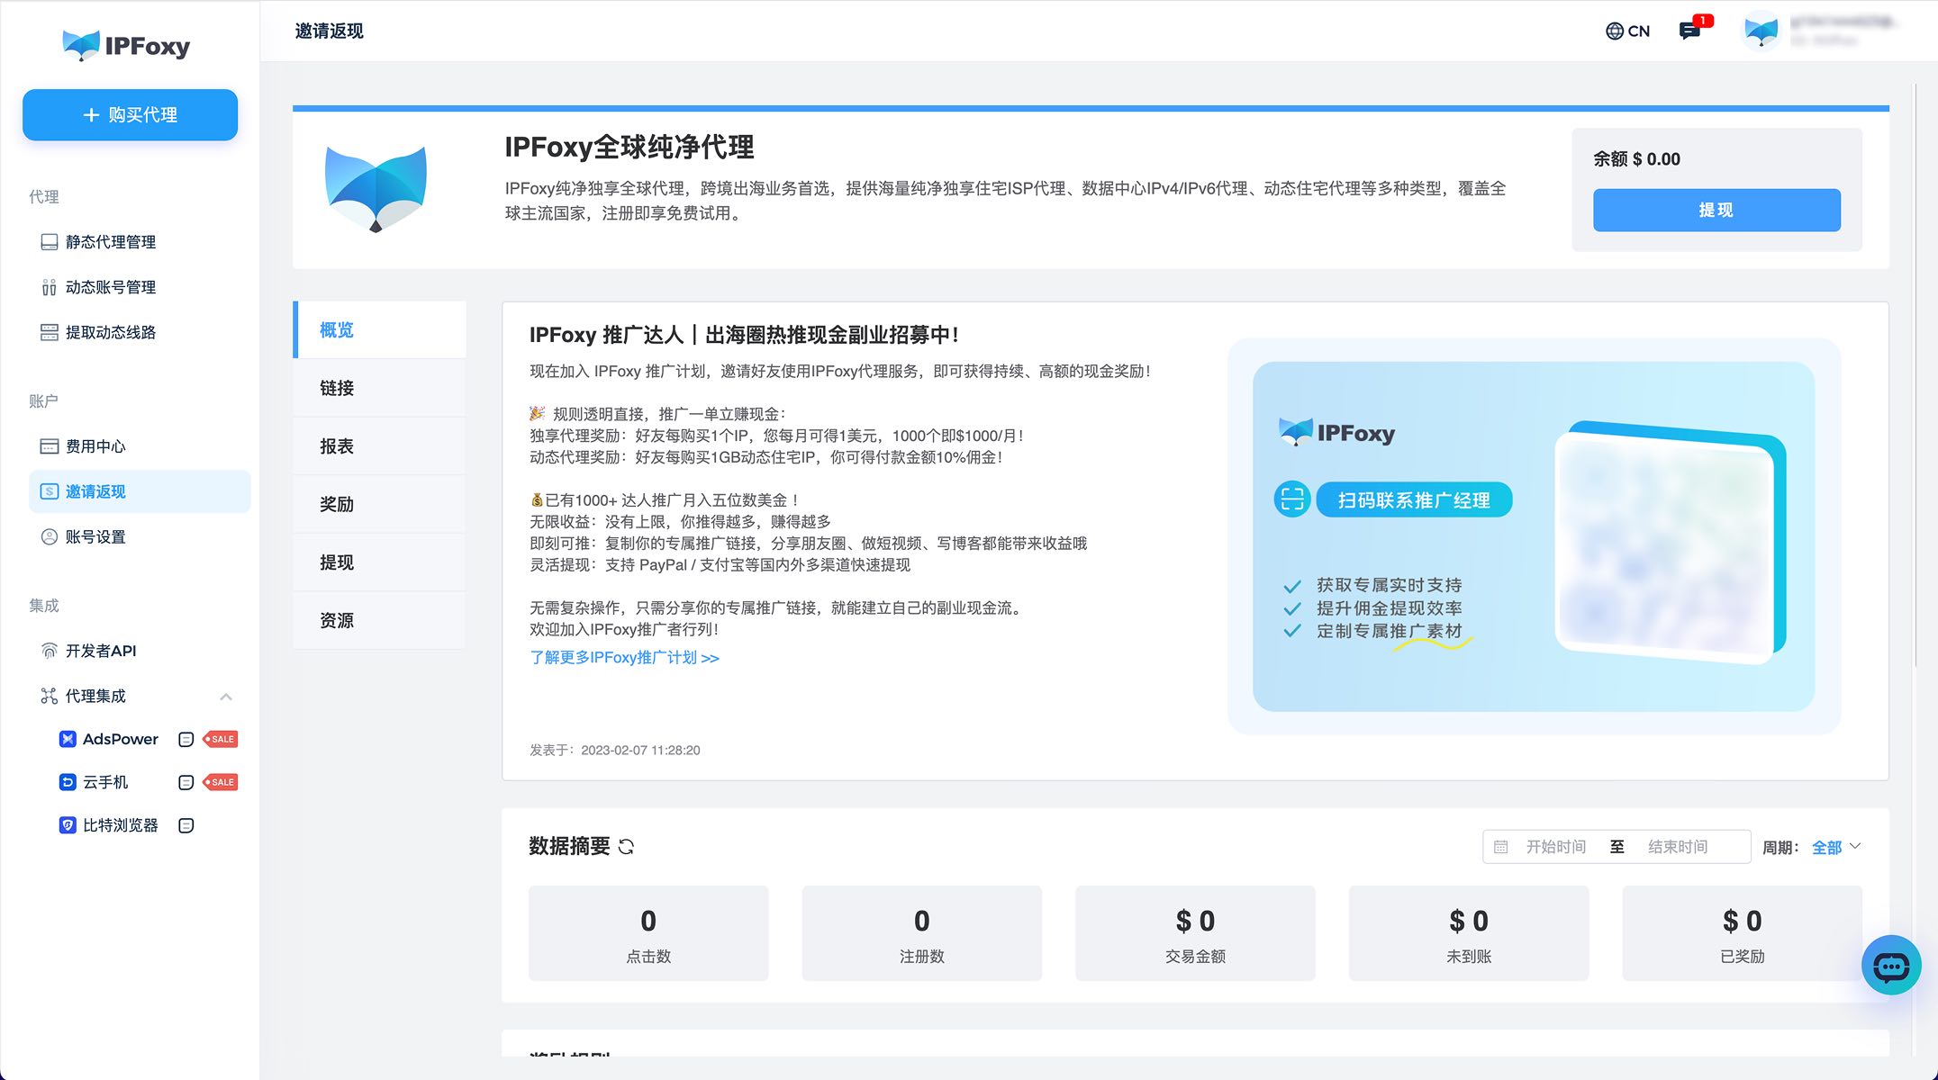Click the 邀请返现 dollar icon
The image size is (1938, 1080).
(50, 491)
